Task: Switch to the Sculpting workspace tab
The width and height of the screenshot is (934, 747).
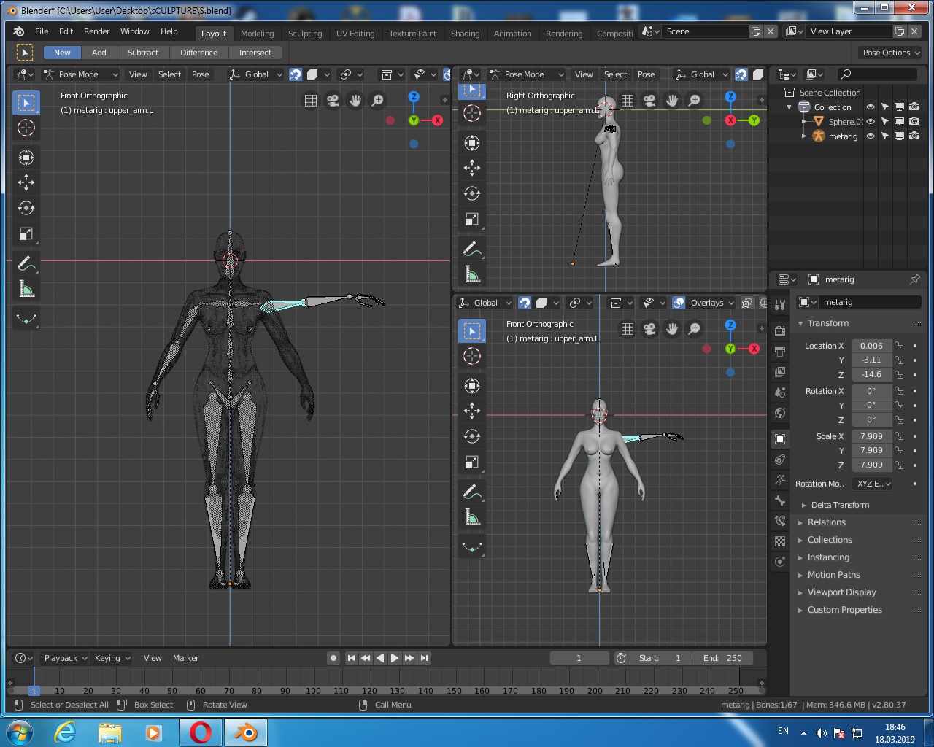Action: (305, 34)
